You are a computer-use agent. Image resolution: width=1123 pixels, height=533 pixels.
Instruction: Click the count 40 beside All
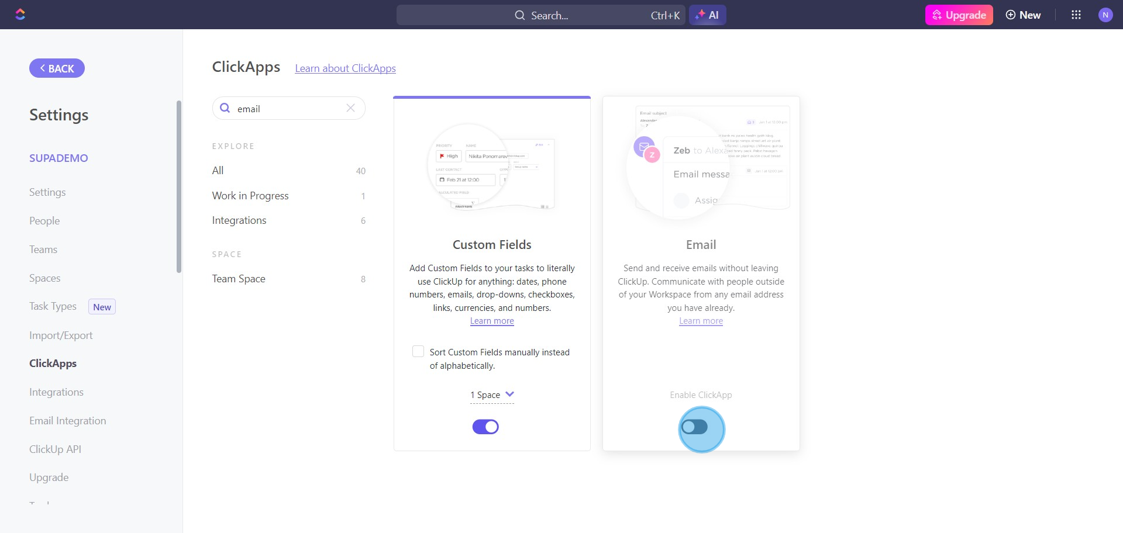pyautogui.click(x=361, y=171)
